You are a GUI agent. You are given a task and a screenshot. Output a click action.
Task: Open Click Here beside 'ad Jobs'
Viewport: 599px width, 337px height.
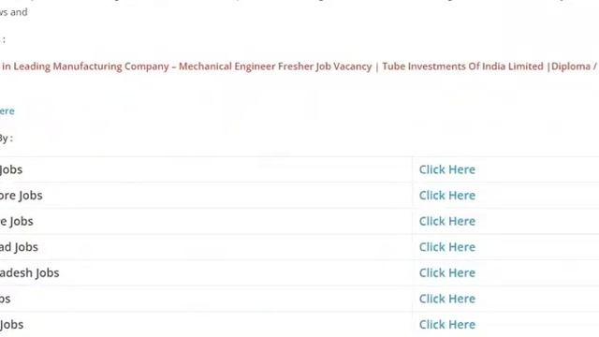click(447, 247)
